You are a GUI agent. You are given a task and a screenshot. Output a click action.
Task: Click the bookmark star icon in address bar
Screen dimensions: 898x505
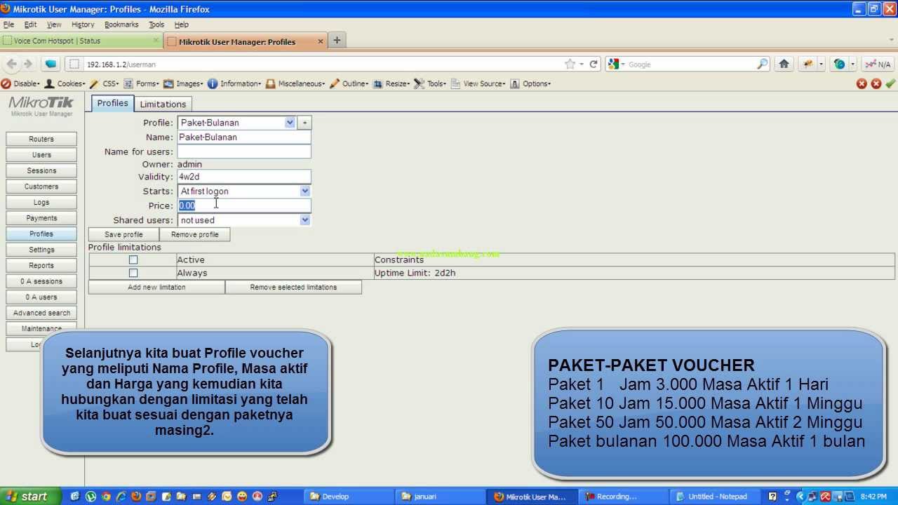pos(570,64)
